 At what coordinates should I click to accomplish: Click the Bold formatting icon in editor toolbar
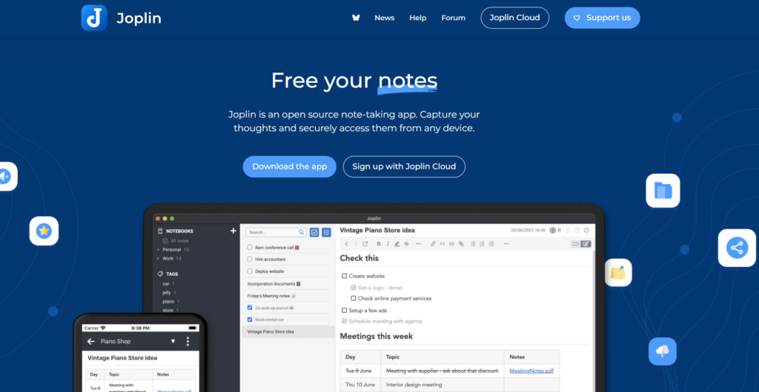(379, 243)
